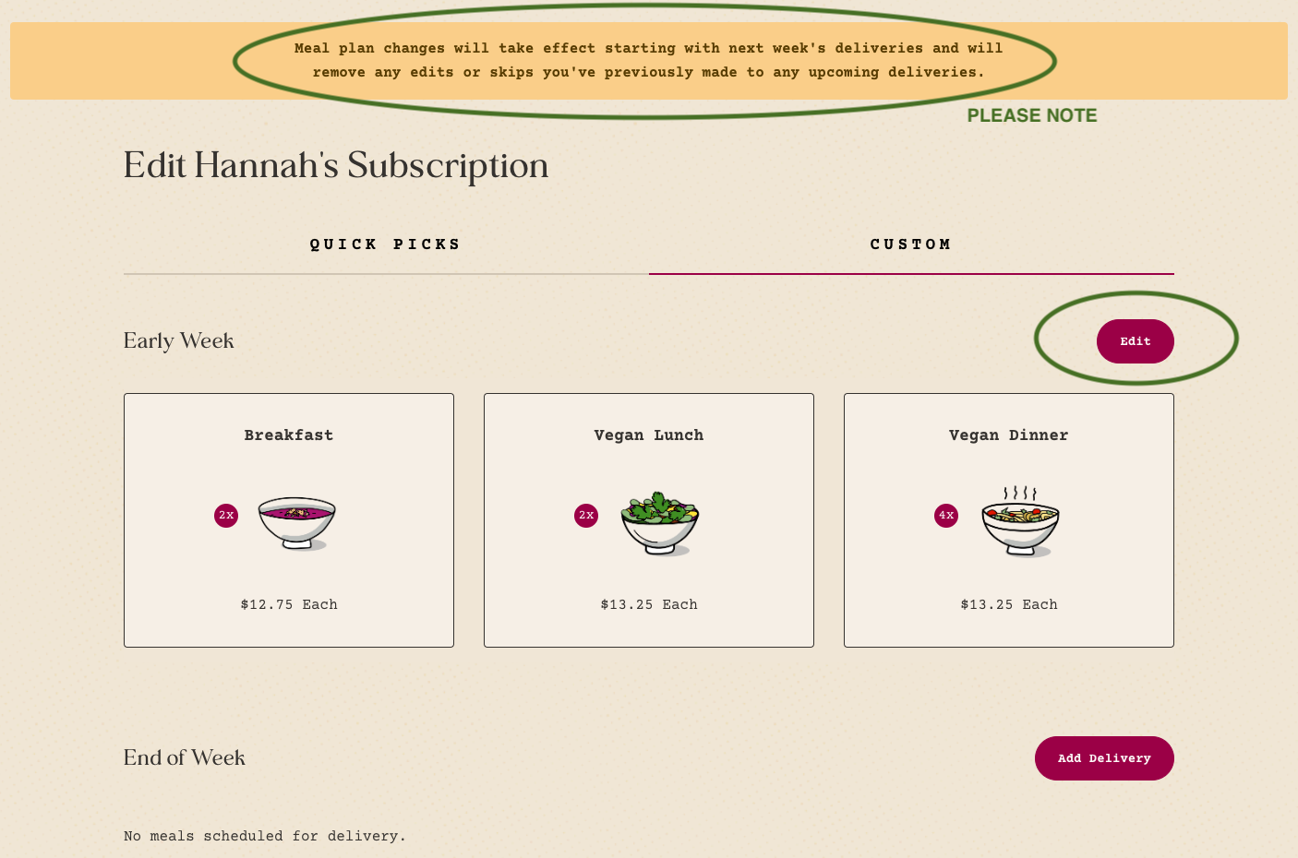Image resolution: width=1298 pixels, height=858 pixels.
Task: Open the Vegan Dinner meal card
Action: pyautogui.click(x=1009, y=520)
